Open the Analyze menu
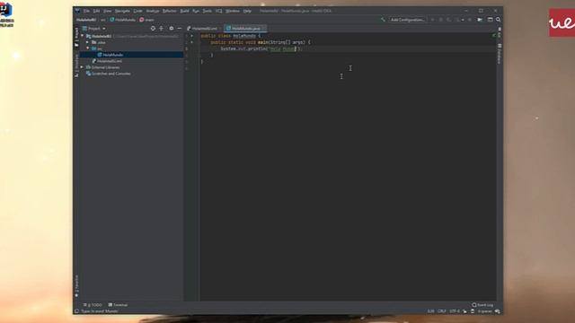 (153, 11)
